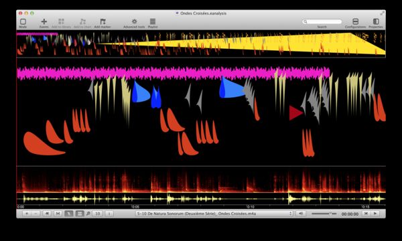Adjust the volume slider
Viewport: 402px width, 241px height.
pos(324,214)
